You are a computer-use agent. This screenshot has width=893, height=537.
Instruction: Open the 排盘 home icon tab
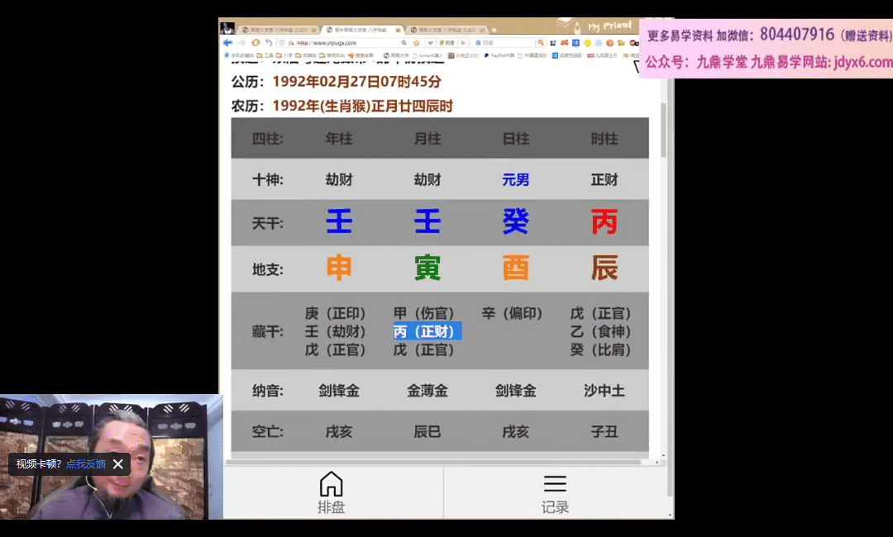click(331, 493)
